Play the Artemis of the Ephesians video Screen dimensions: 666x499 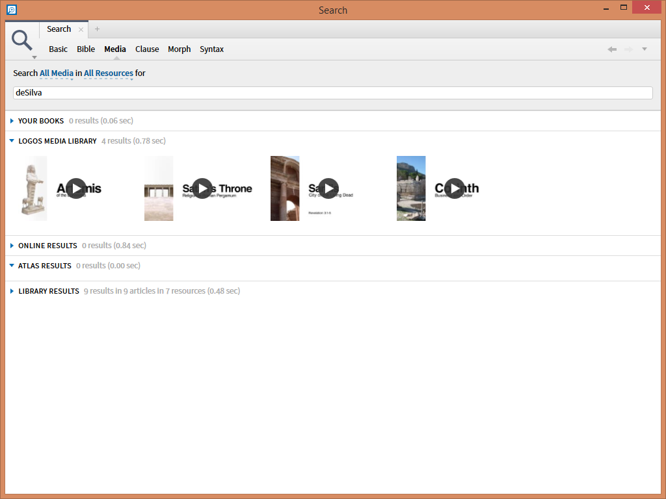tap(76, 188)
